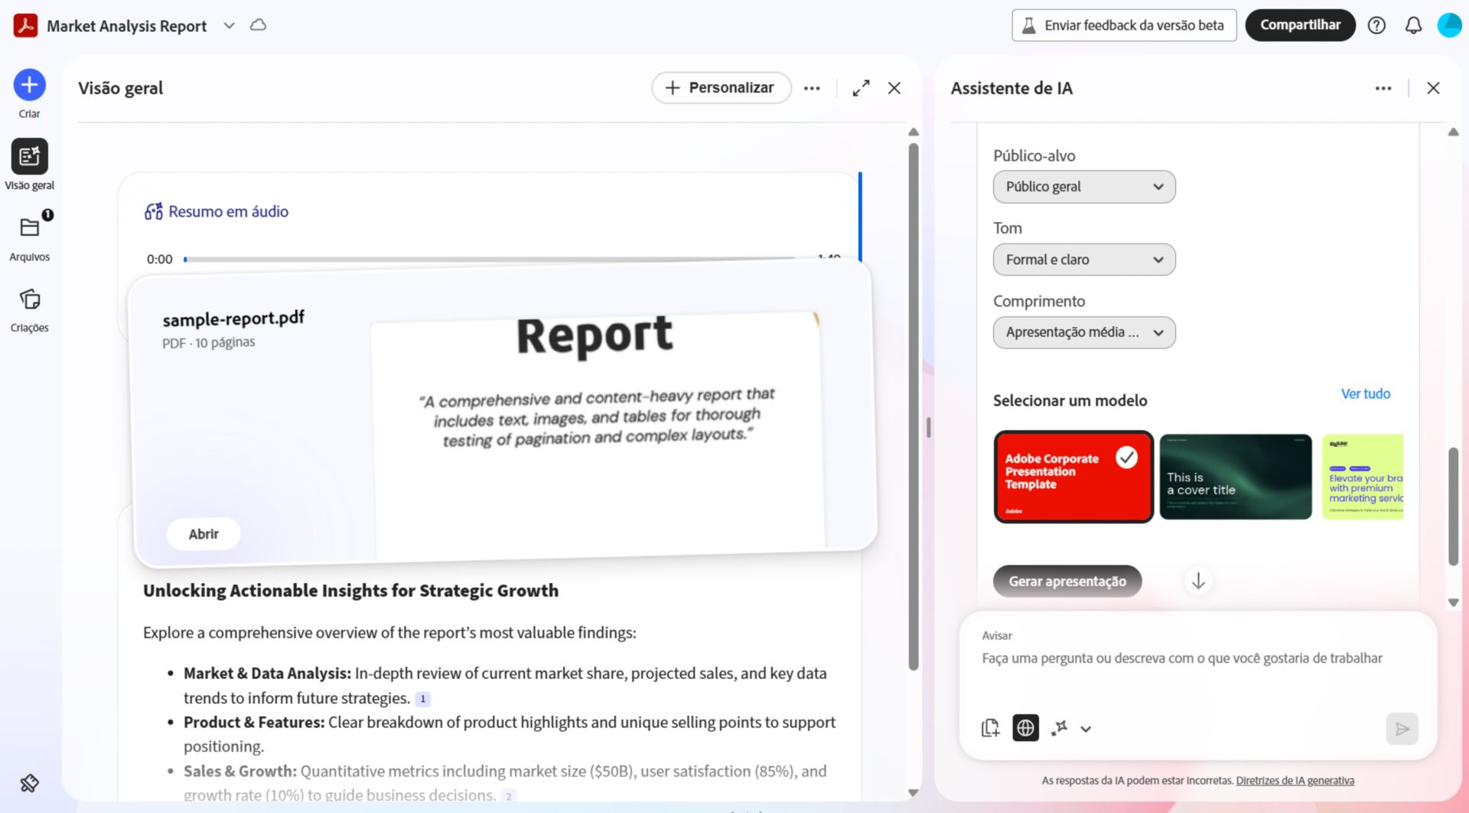This screenshot has height=813, width=1469.
Task: Click the Ver tudo link
Action: (1365, 393)
